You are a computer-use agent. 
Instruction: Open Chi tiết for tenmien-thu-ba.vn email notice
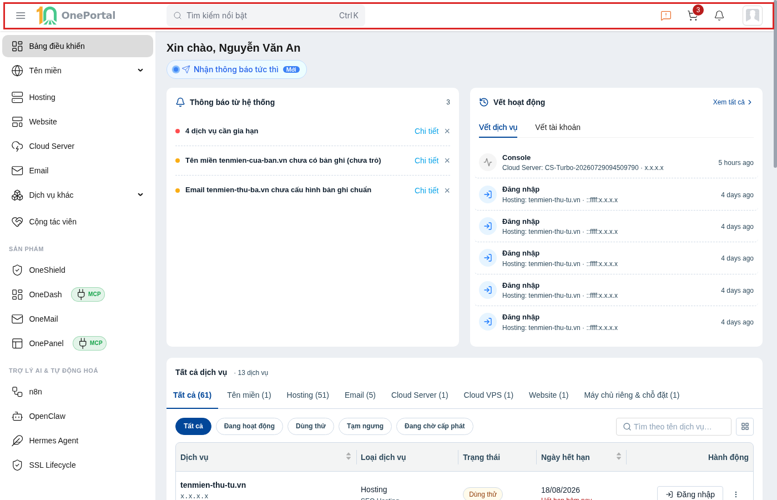point(426,191)
